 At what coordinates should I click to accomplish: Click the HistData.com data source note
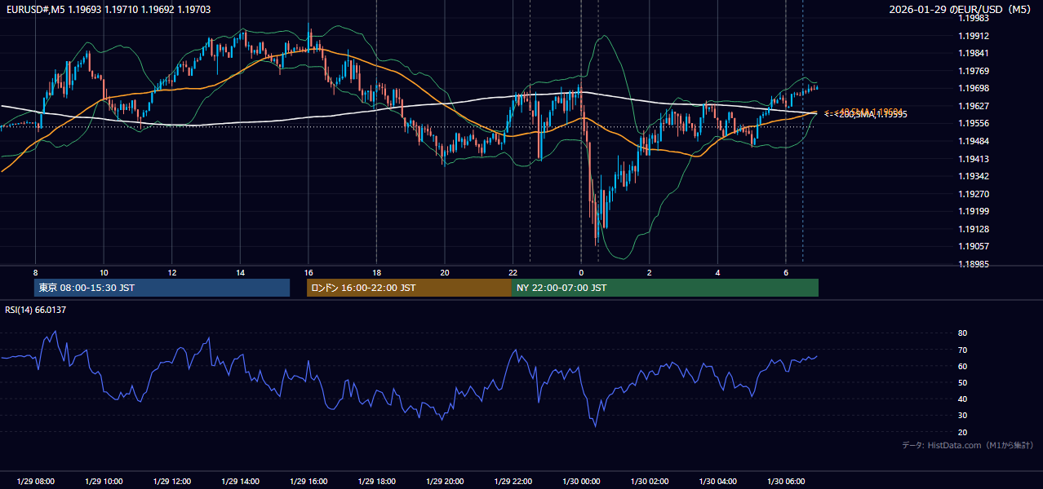[968, 445]
